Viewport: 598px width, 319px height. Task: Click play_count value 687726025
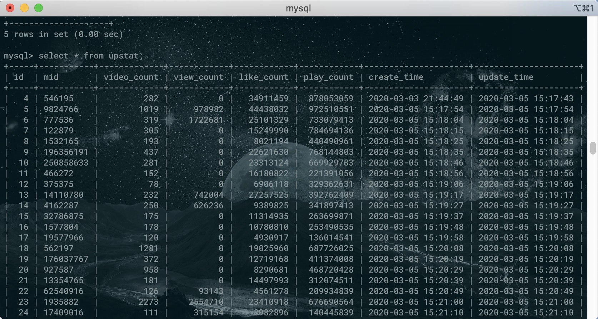331,249
